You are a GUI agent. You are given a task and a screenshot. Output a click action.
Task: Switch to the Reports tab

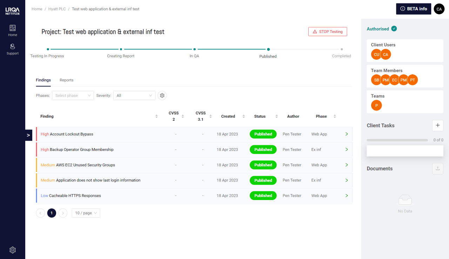pos(66,80)
